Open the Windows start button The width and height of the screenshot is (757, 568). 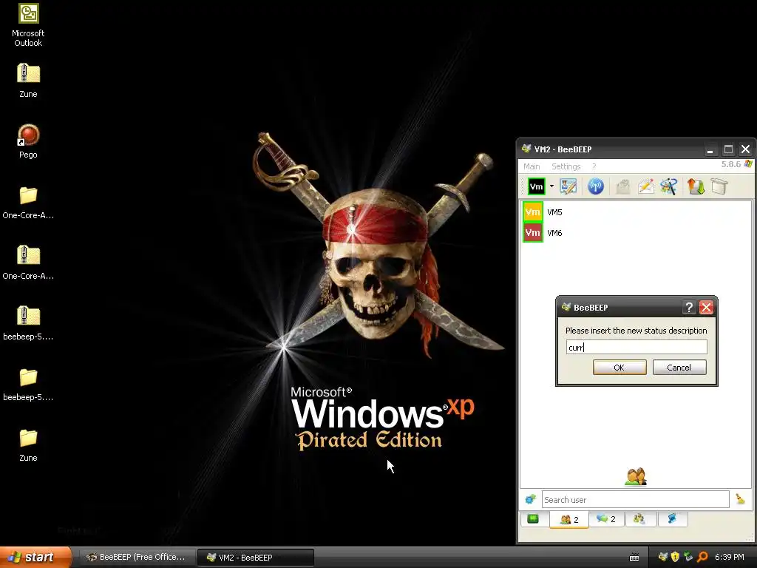tap(35, 557)
